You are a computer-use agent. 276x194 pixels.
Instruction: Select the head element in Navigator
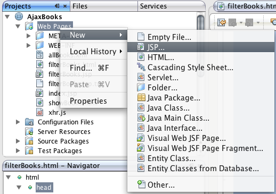pos(44,187)
